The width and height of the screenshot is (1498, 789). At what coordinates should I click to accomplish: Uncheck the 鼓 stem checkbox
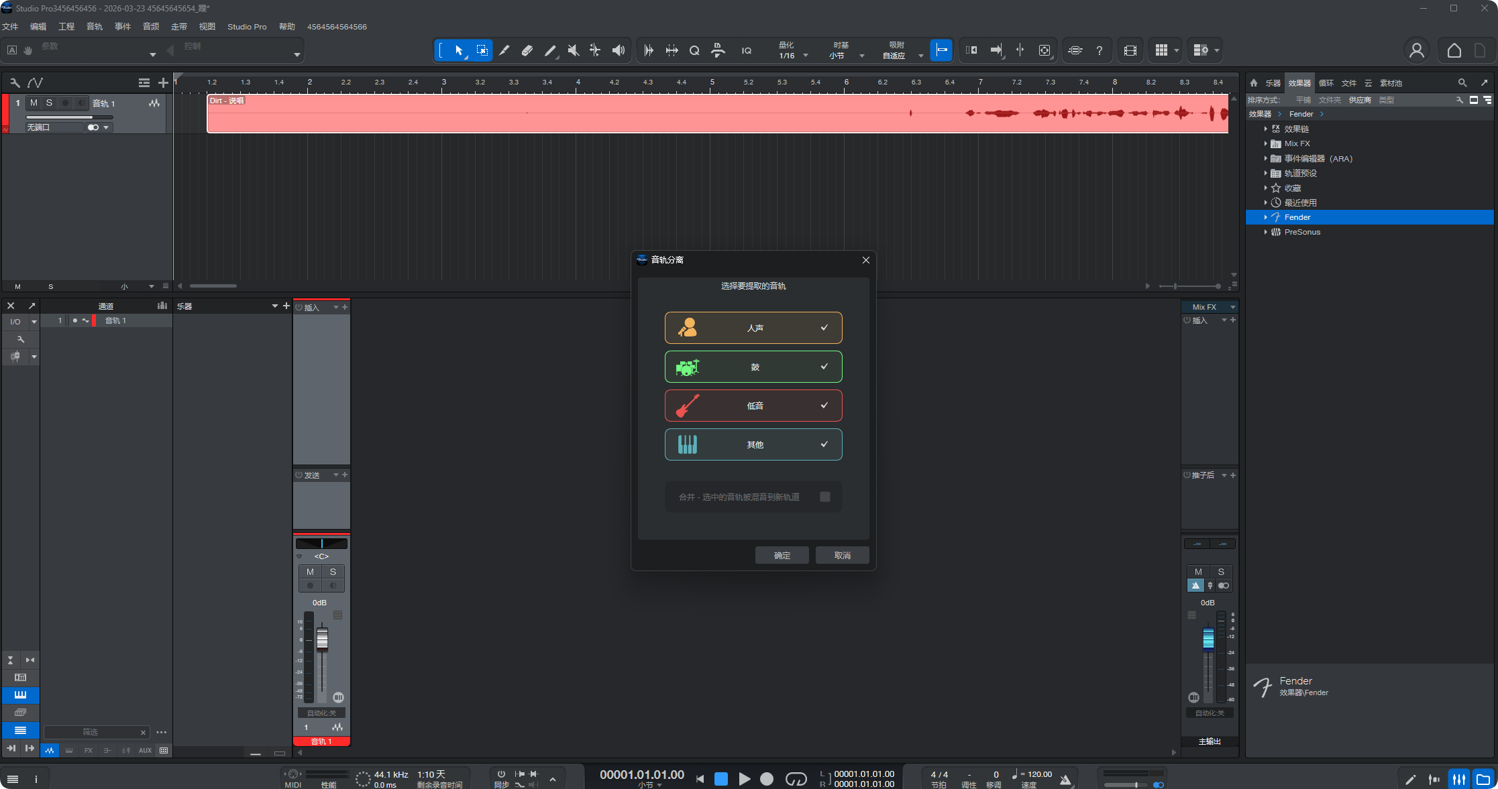pos(824,367)
